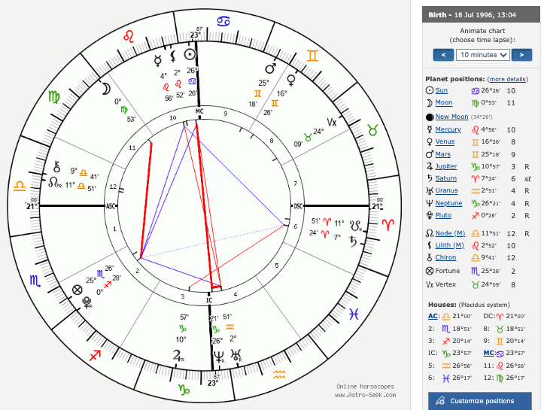Click the black New Moon phase icon

[x=430, y=117]
